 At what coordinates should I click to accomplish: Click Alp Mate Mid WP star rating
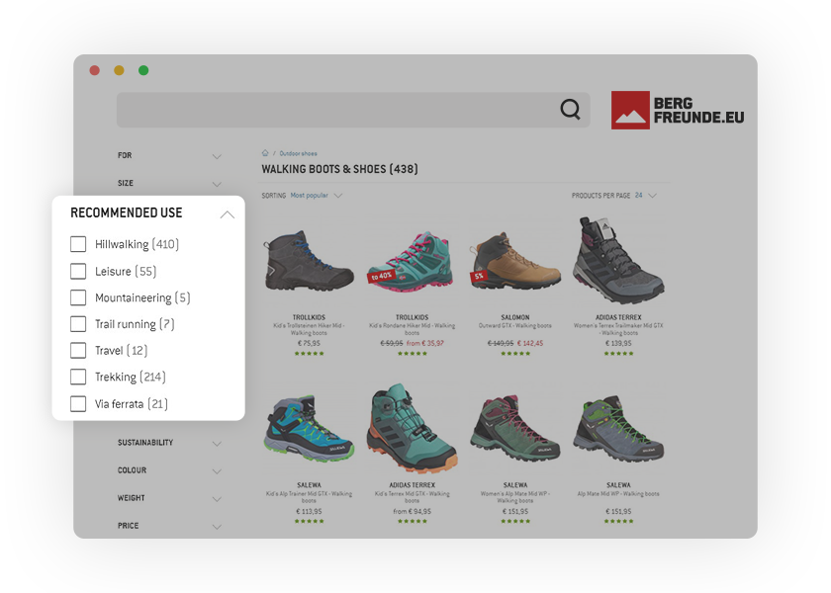618,521
